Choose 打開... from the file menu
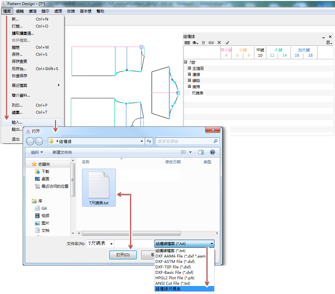This screenshot has height=294, width=335. click(32, 26)
